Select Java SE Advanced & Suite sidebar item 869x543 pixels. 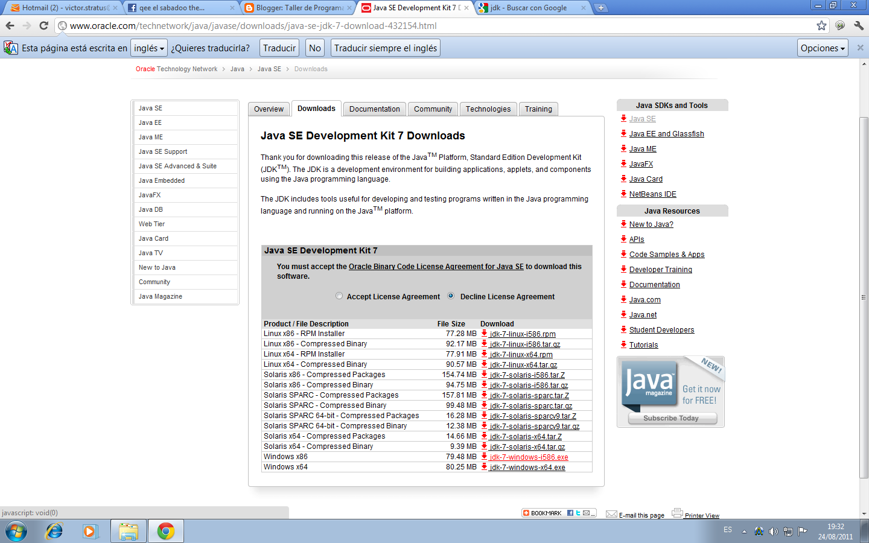tap(186, 166)
